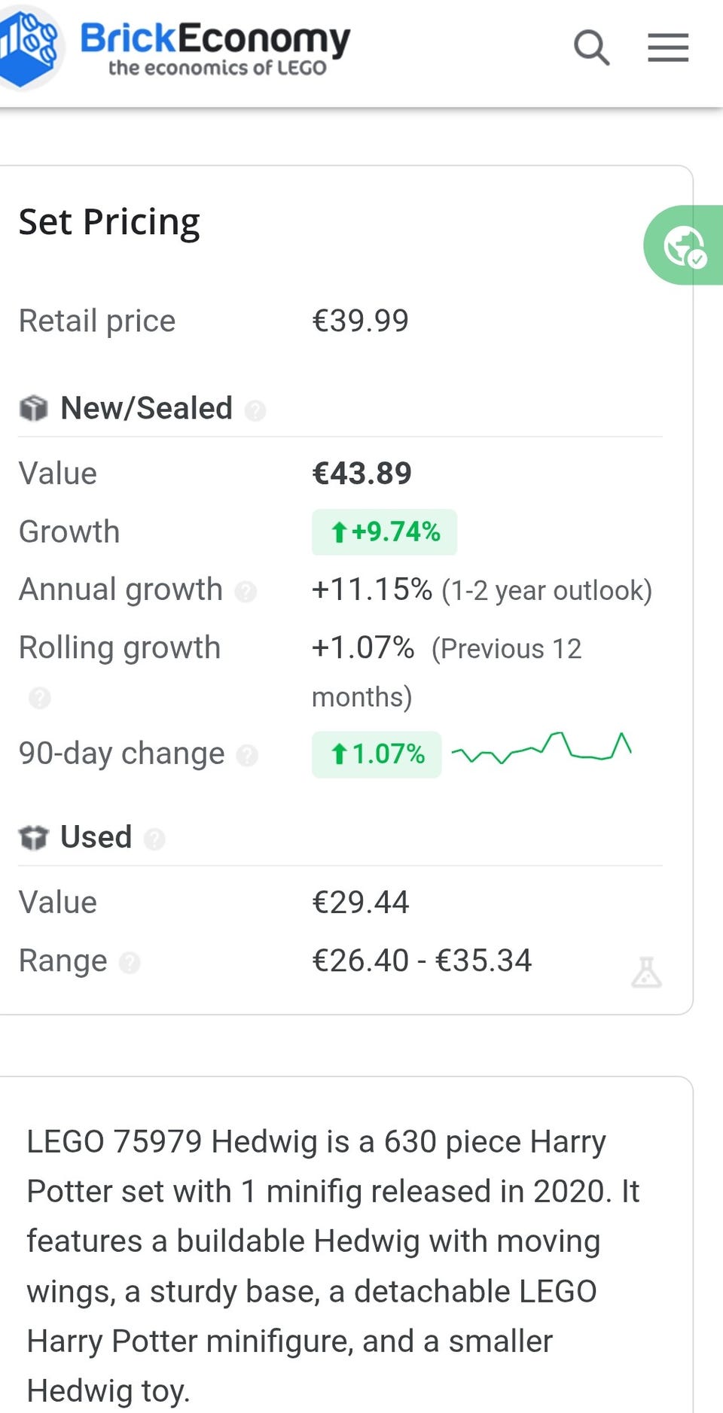
Task: Click help icon beside Range
Action: [x=130, y=963]
